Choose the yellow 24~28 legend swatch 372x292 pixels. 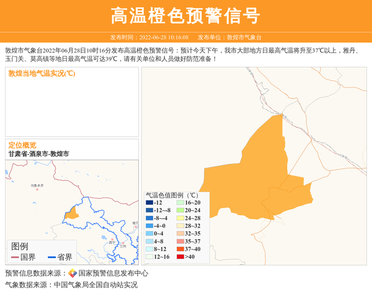(x=180, y=218)
